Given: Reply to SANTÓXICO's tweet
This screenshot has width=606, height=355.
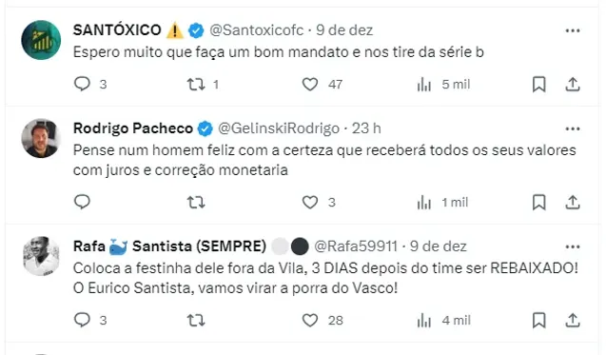Looking at the screenshot, I should (82, 84).
